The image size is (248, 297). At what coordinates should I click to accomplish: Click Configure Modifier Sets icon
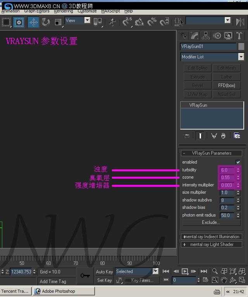click(x=237, y=136)
